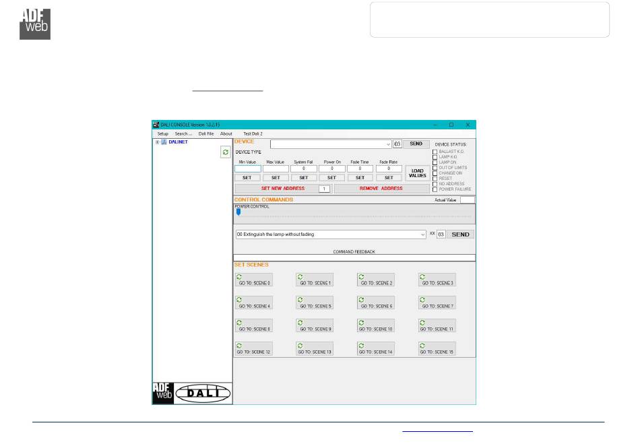This screenshot has height=444, width=640.
Task: Click the COMMAND FEEDBACK output box
Action: click(x=354, y=257)
